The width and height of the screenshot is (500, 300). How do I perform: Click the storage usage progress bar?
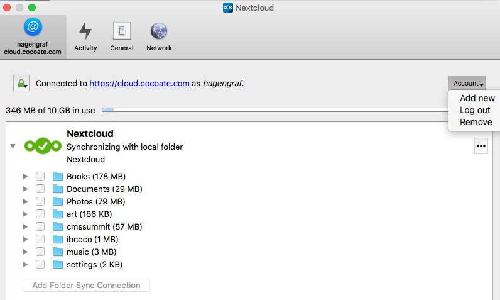coord(275,110)
